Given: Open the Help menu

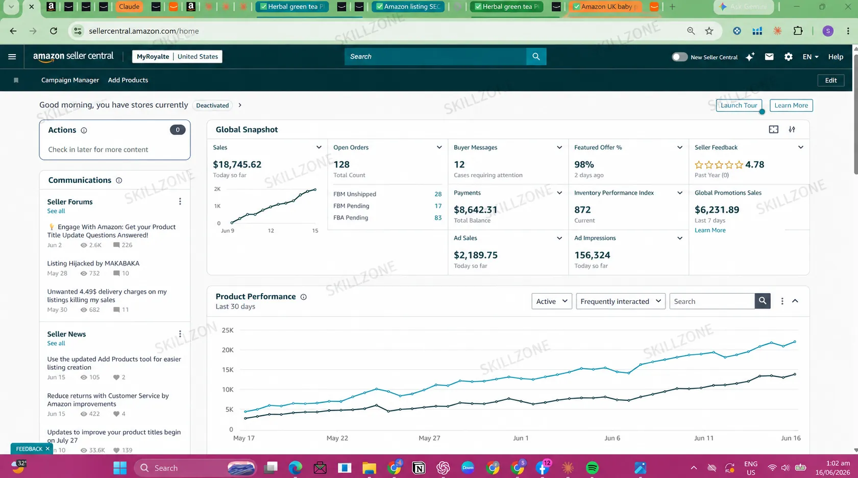Looking at the screenshot, I should point(836,57).
